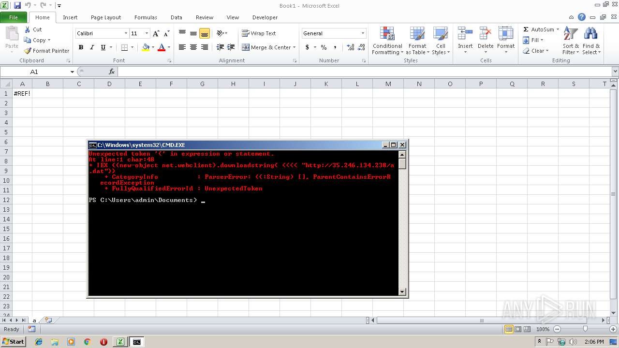Image resolution: width=619 pixels, height=348 pixels.
Task: Select cell A1 containing #REF!
Action: click(x=22, y=93)
